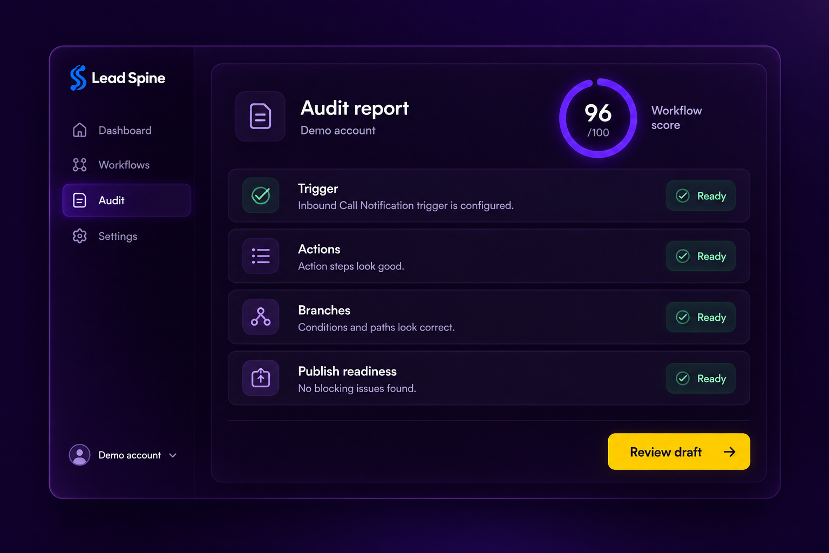Click the check icon in Branches Ready badge
This screenshot has height=553, width=829.
click(x=683, y=317)
